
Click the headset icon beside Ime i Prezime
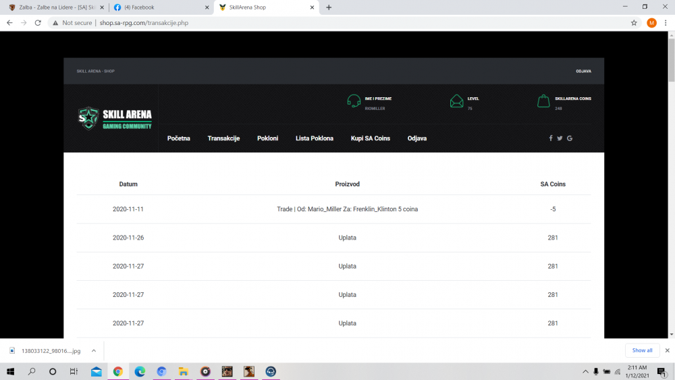click(354, 101)
